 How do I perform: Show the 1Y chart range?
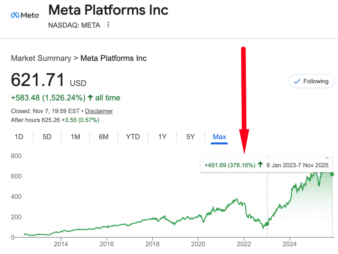[x=162, y=137]
